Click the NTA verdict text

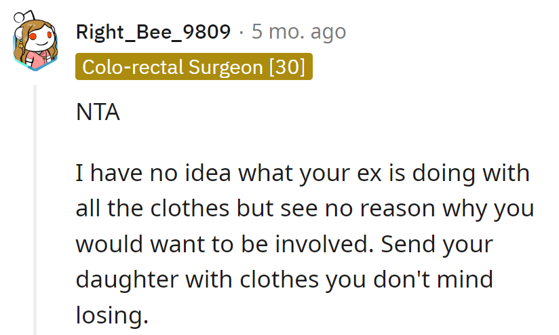pos(98,113)
